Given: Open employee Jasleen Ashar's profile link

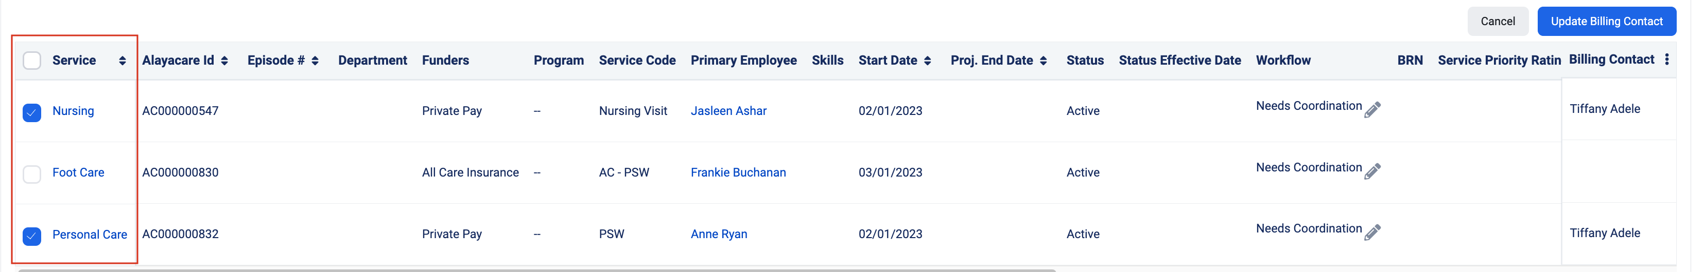Looking at the screenshot, I should [728, 111].
